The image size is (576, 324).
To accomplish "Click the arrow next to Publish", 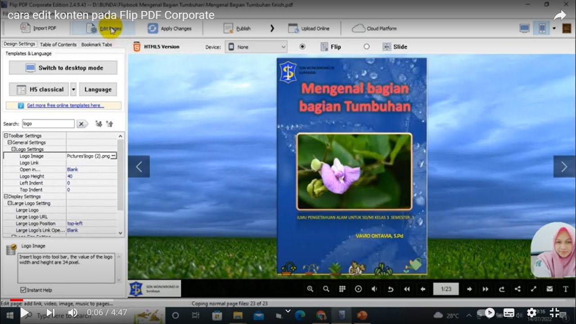I will [x=272, y=28].
